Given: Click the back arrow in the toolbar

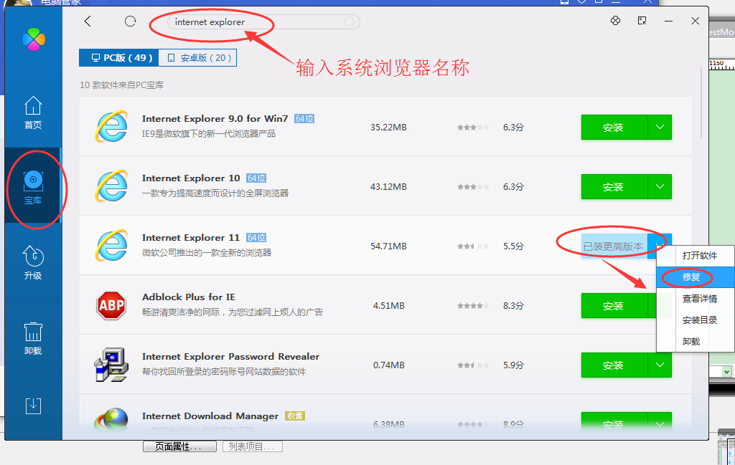Looking at the screenshot, I should coord(88,21).
